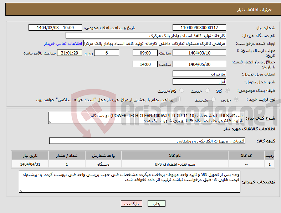Image resolution: width=281 pixels, height=213 pixels.
Task: Click the remaining time field 21:01:29
Action: point(70,53)
